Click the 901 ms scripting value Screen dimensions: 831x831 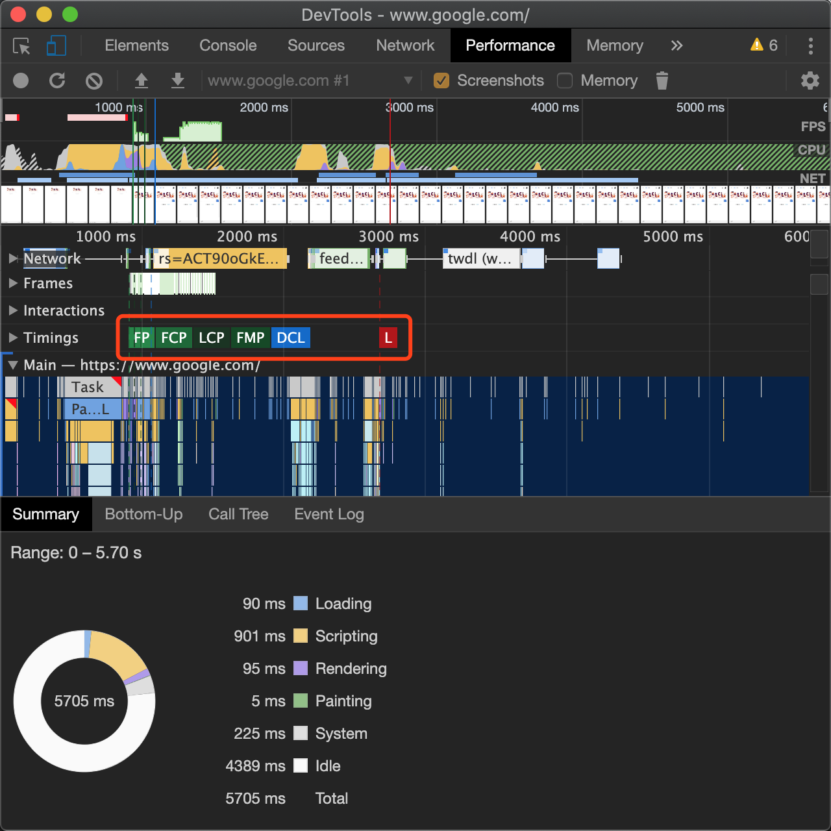(260, 636)
